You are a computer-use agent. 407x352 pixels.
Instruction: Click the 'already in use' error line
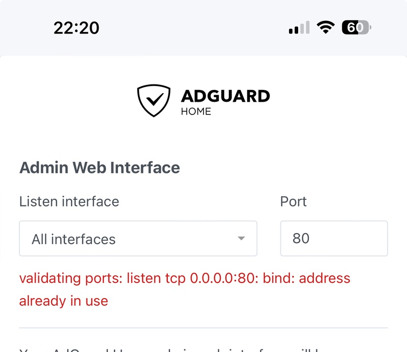[64, 301]
